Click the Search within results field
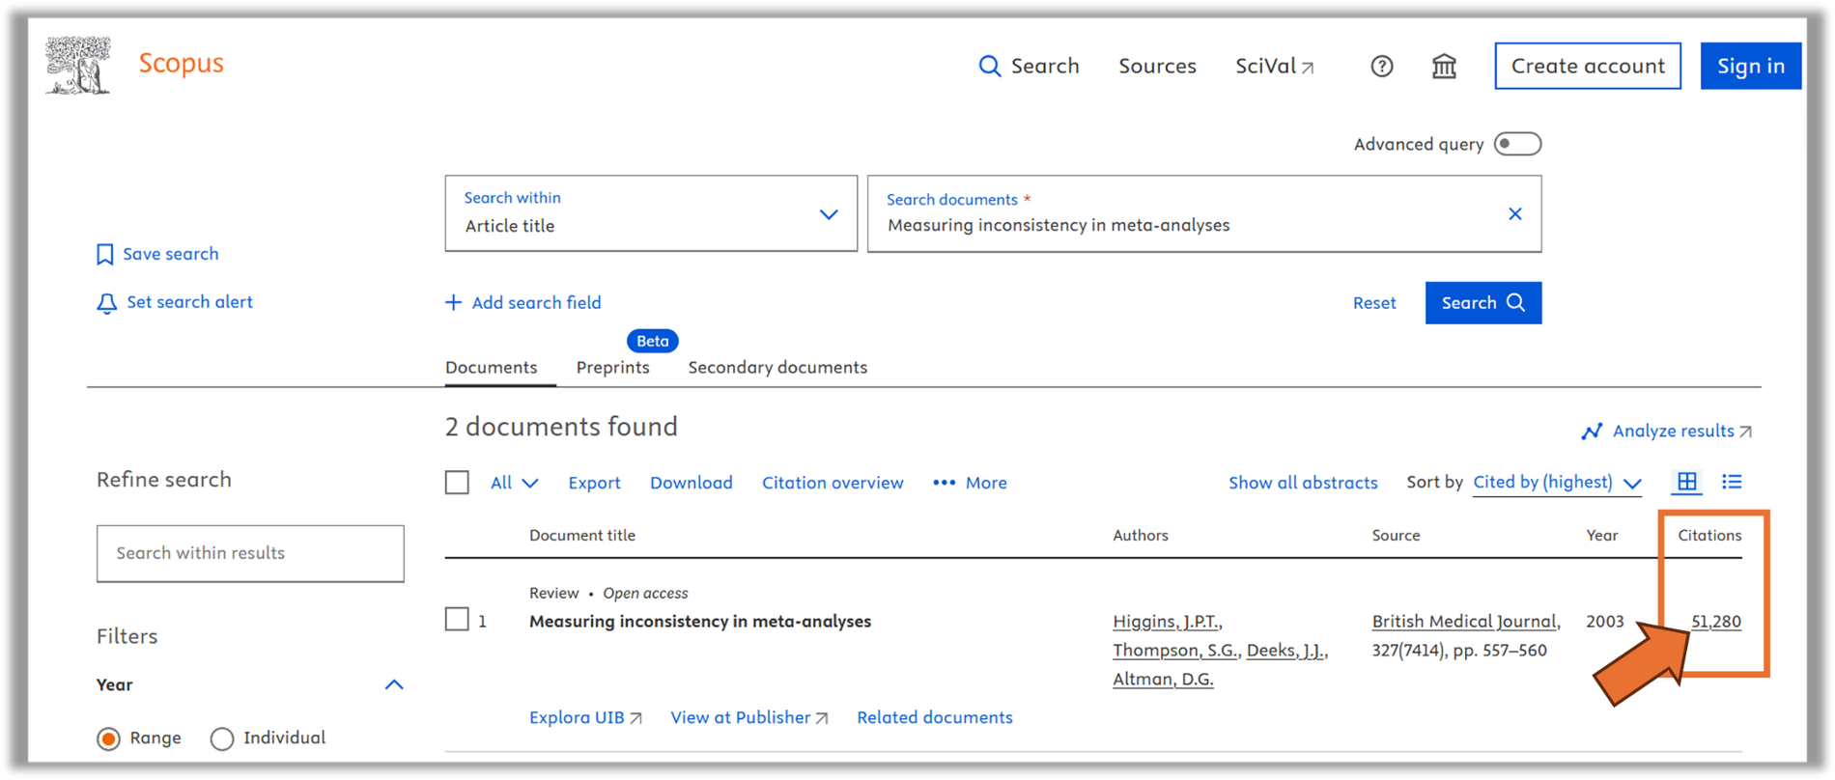The width and height of the screenshot is (1835, 780). [250, 553]
